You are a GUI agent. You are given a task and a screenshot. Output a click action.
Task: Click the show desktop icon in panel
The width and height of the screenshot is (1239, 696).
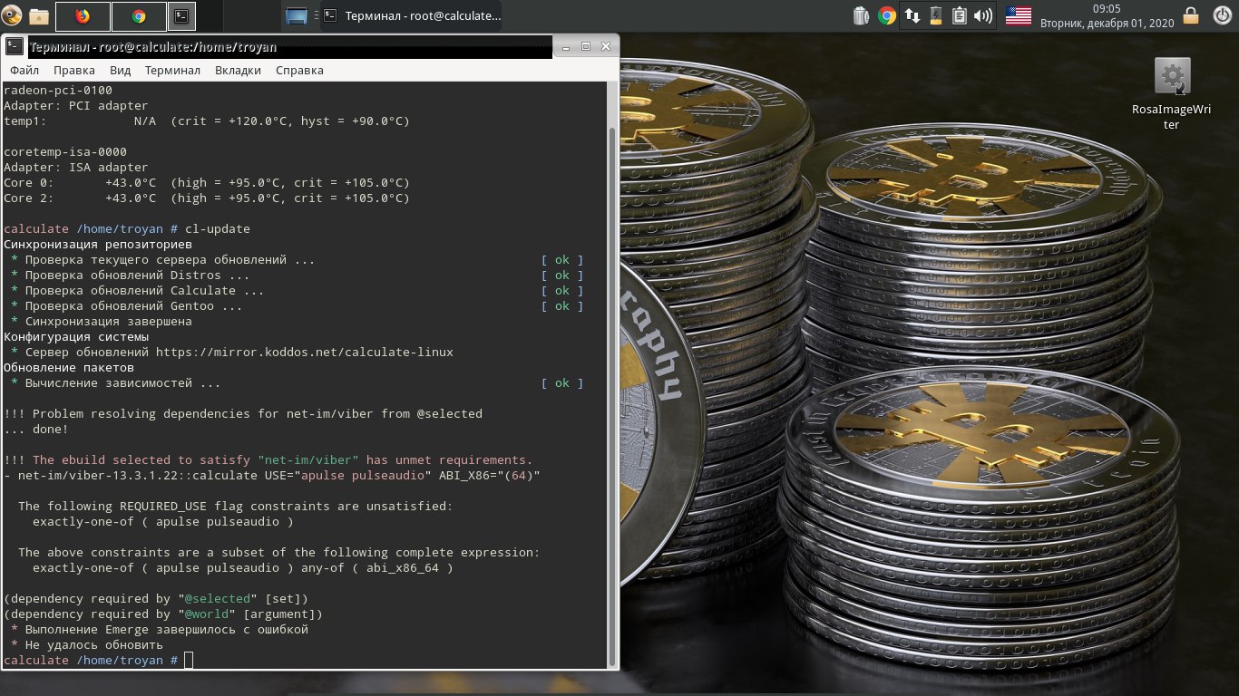click(297, 15)
